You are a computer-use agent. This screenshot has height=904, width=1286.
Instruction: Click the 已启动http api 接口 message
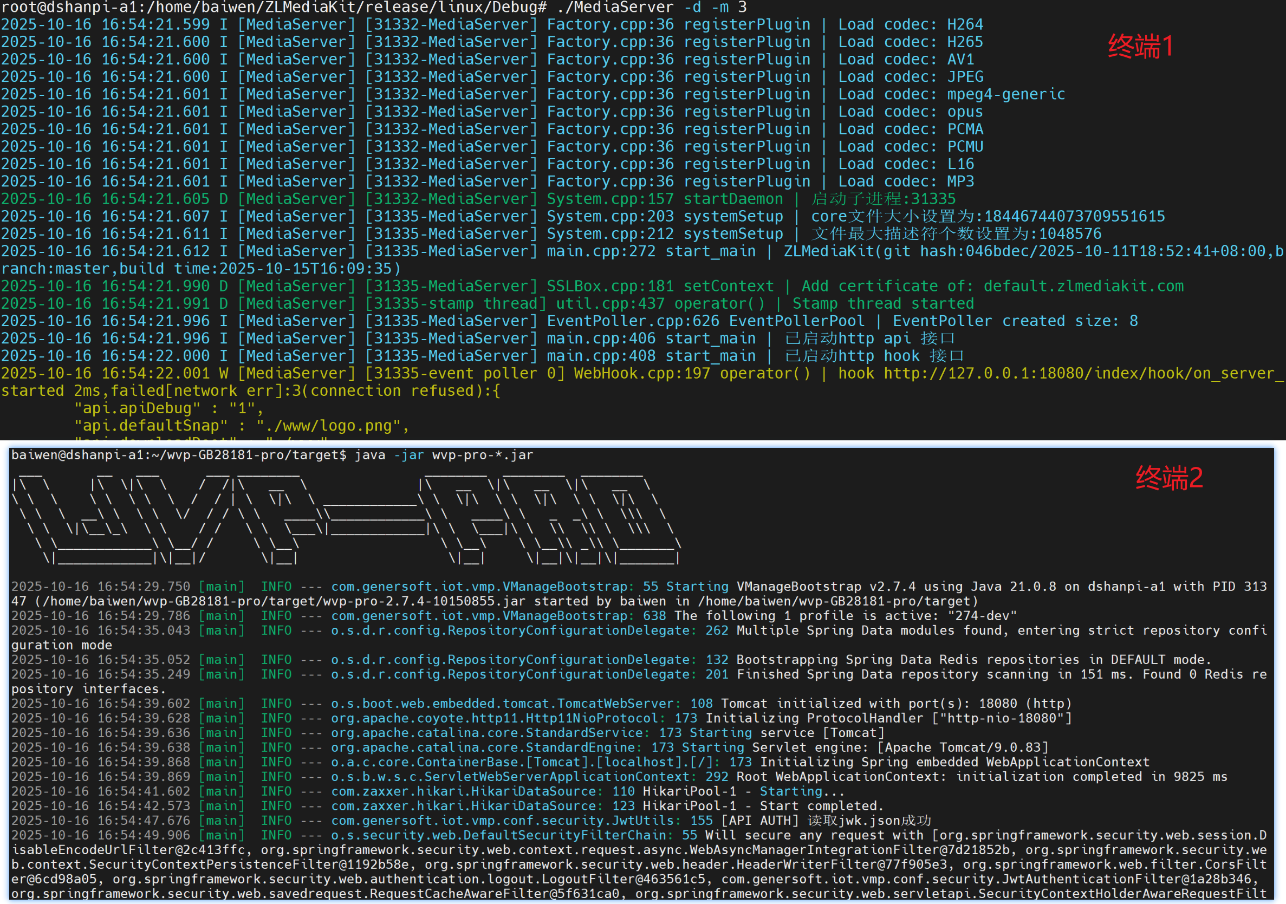869,339
